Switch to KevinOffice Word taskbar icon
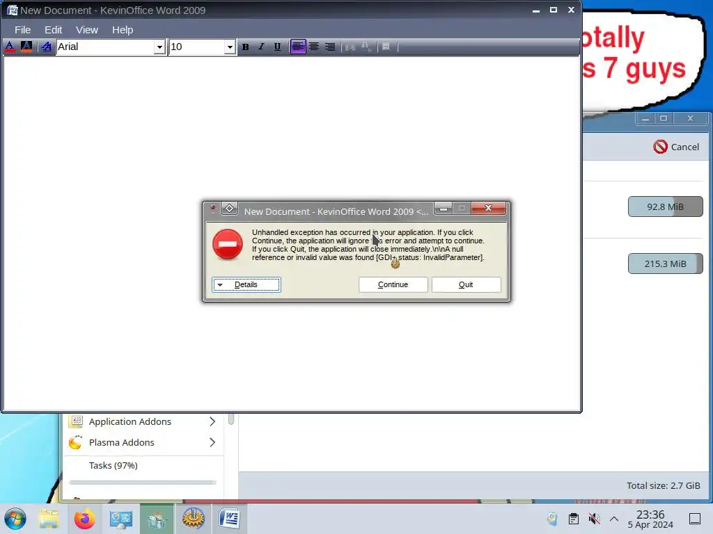This screenshot has height=534, width=713. click(230, 519)
